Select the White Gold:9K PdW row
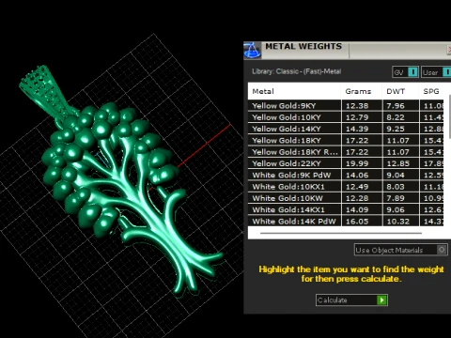Image resolution: width=451 pixels, height=338 pixels. [346, 175]
